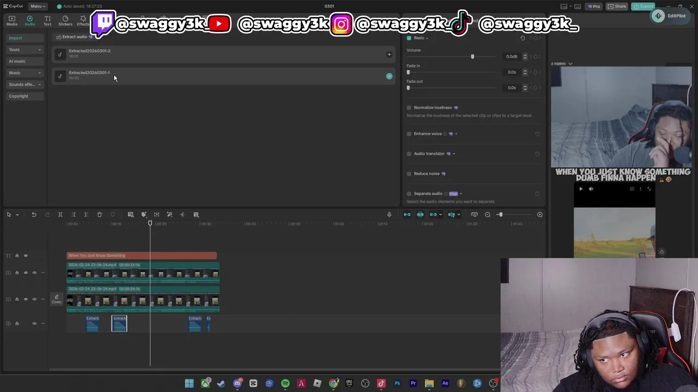698x392 pixels.
Task: Click the Export button
Action: coord(643,6)
